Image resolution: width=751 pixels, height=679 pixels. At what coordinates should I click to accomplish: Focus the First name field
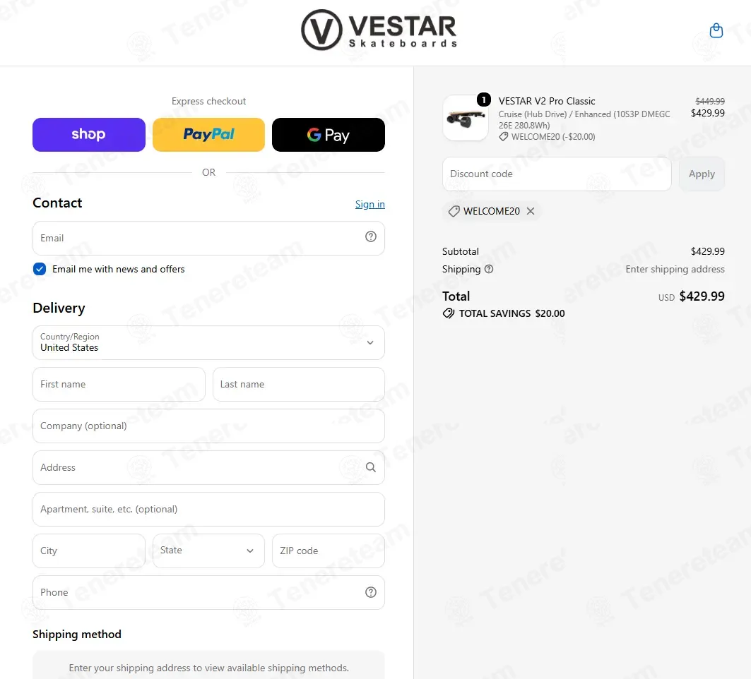tap(119, 384)
